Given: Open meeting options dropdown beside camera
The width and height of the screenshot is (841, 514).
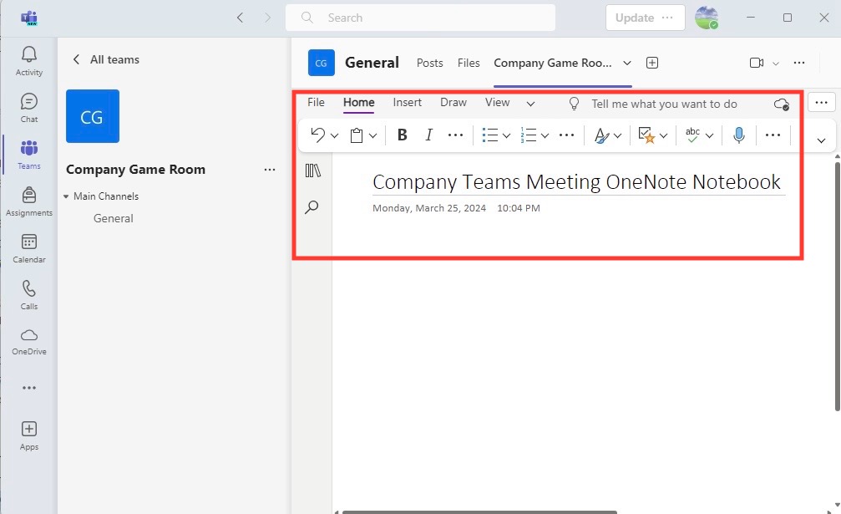Looking at the screenshot, I should click(776, 64).
